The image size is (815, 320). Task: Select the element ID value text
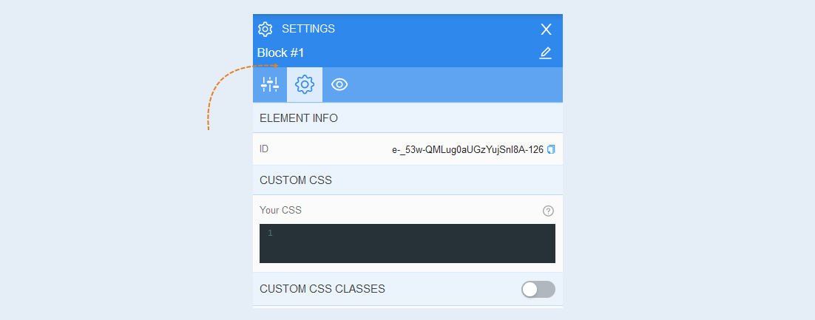pos(468,149)
